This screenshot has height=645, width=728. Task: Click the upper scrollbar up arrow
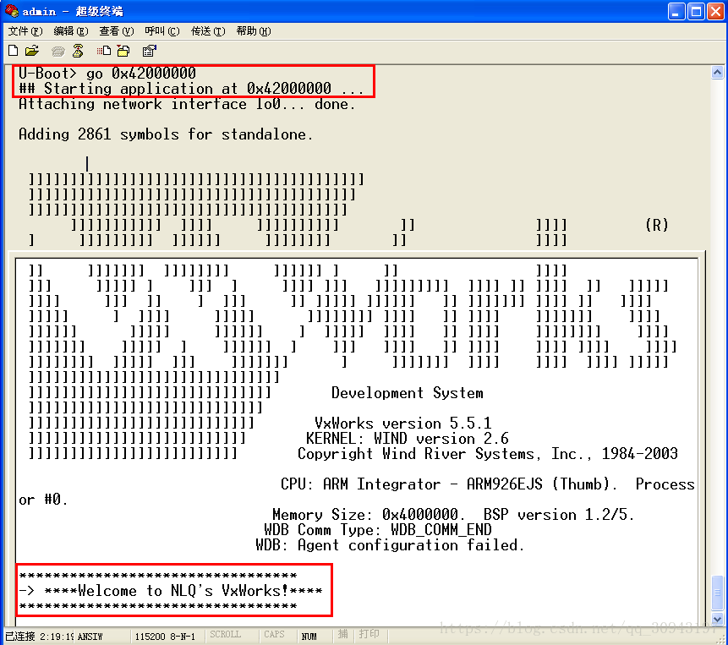pos(717,73)
